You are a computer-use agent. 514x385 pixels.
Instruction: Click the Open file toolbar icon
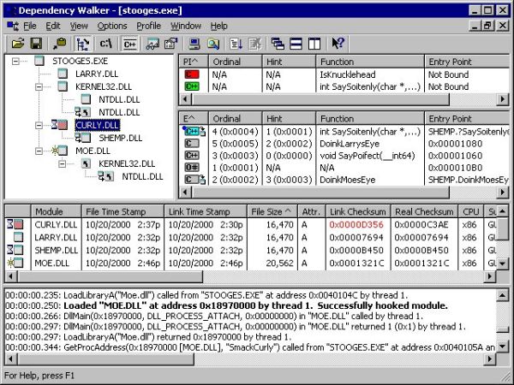click(x=15, y=43)
